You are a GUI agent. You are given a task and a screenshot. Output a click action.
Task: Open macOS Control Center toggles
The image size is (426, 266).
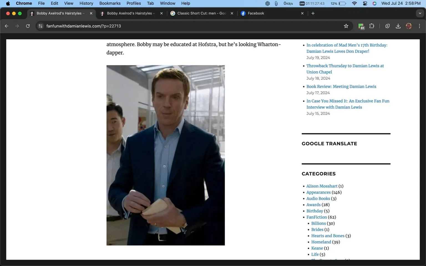[x=365, y=3]
